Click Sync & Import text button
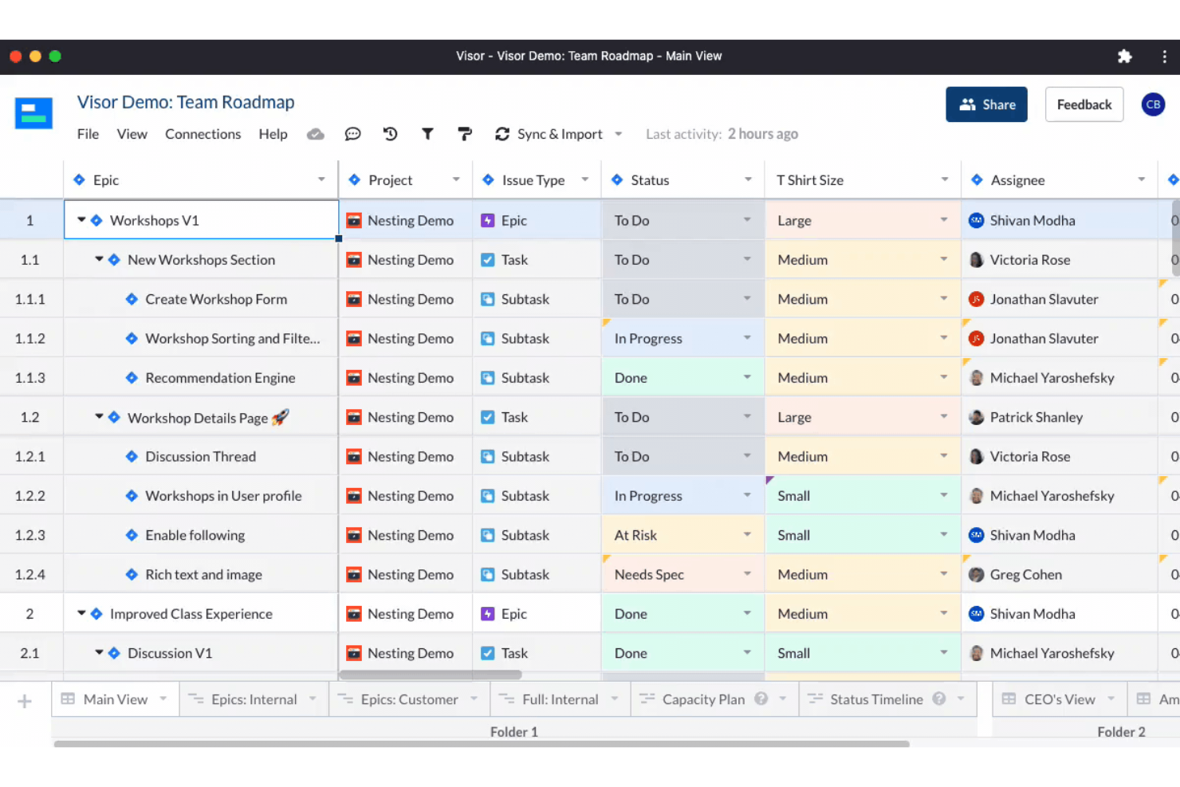Viewport: 1180px width, 787px height. click(x=560, y=134)
